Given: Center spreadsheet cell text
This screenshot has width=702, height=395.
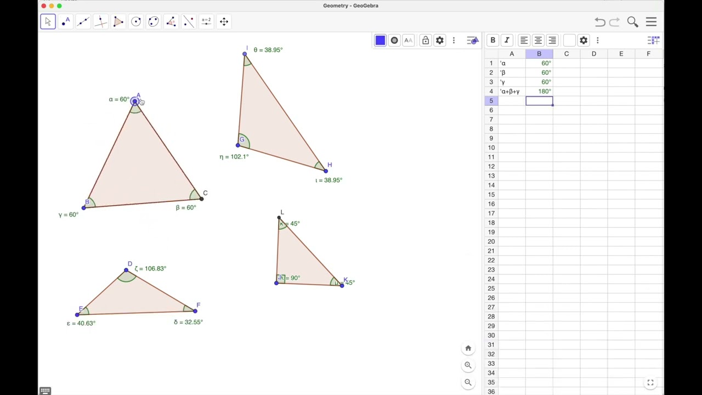Looking at the screenshot, I should tap(538, 41).
